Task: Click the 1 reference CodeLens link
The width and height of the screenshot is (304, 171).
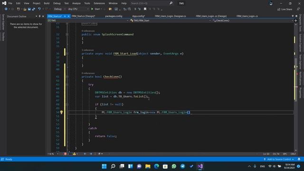Action: [87, 50]
